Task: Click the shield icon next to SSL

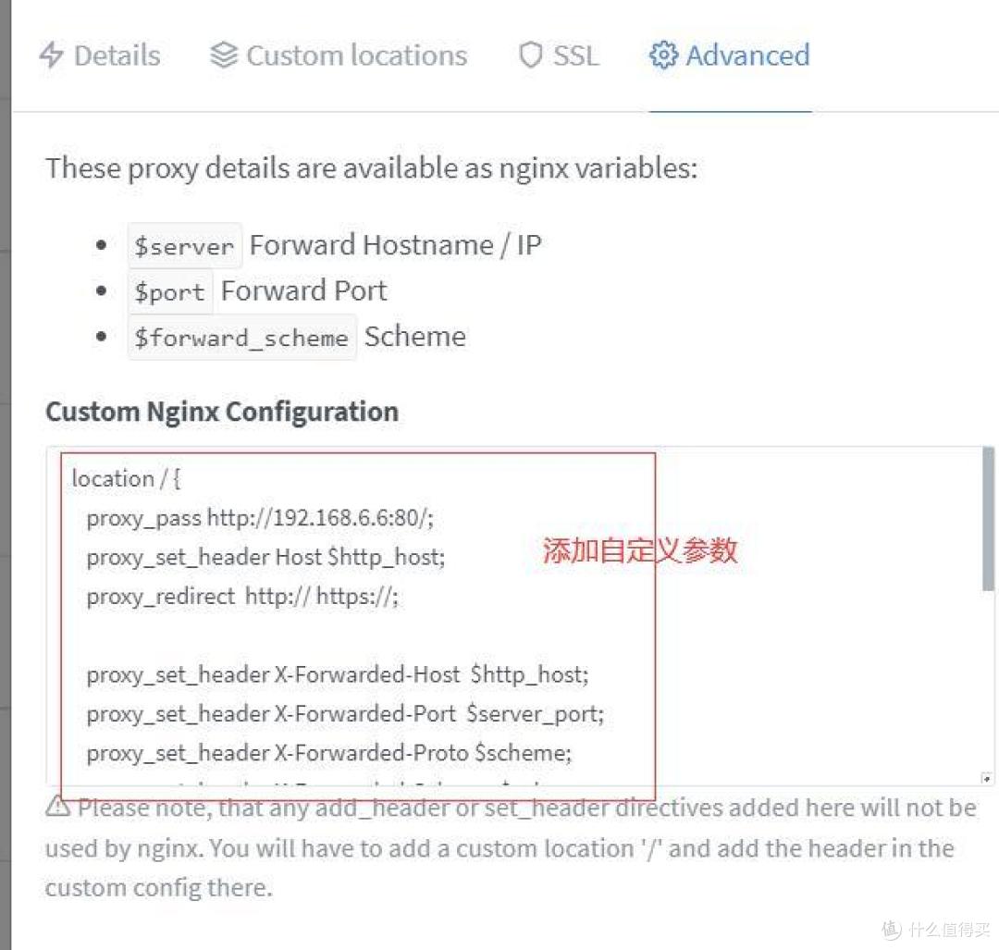Action: click(530, 56)
